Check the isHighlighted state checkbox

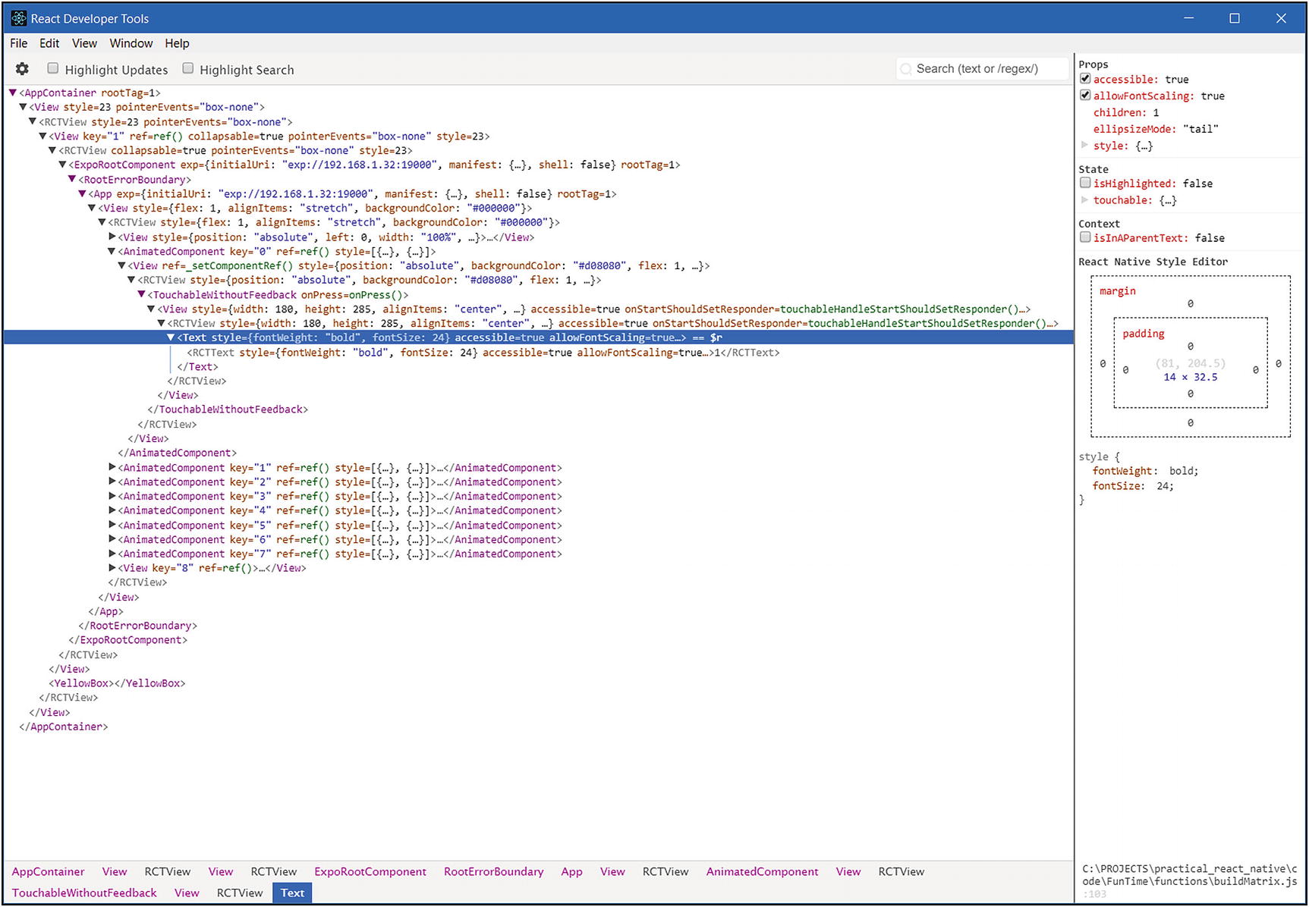[1085, 182]
